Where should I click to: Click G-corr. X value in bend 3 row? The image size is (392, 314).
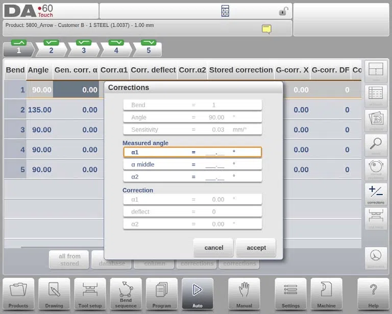[x=301, y=130]
